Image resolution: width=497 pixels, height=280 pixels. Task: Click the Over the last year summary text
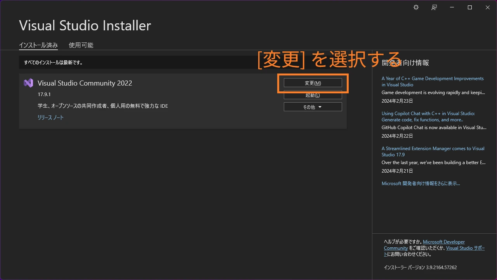coord(434,163)
